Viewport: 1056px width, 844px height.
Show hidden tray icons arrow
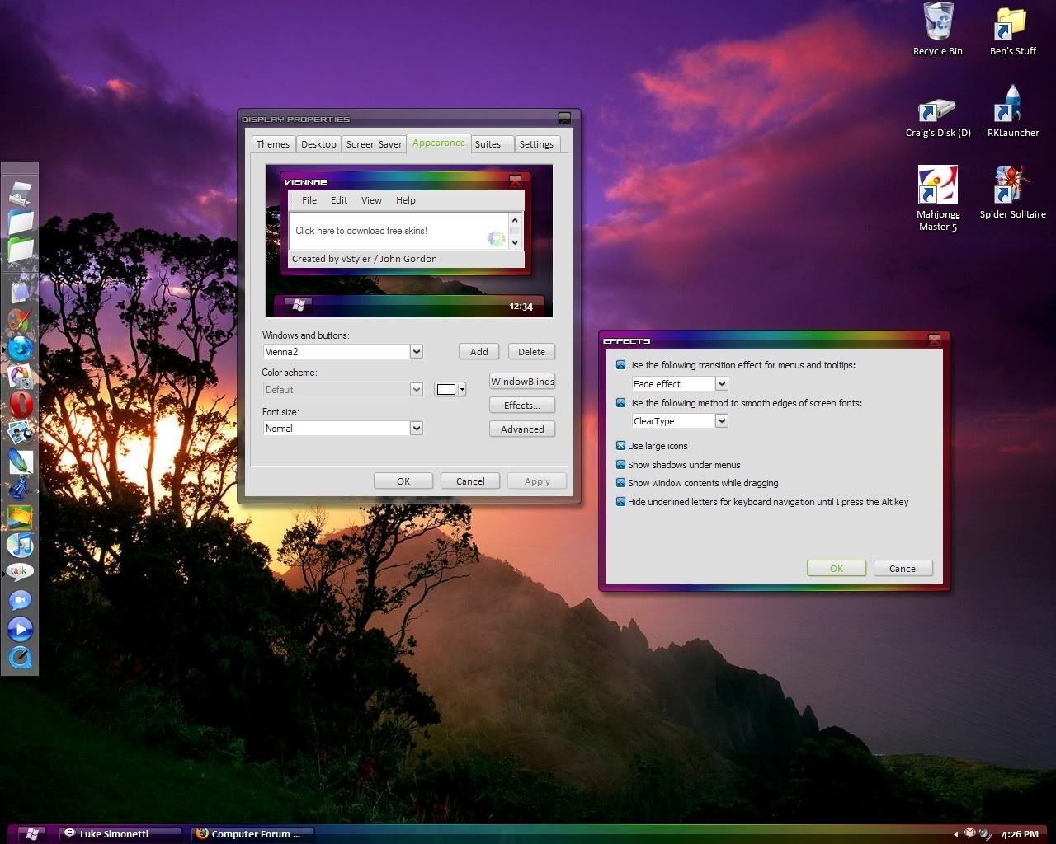pyautogui.click(x=955, y=834)
